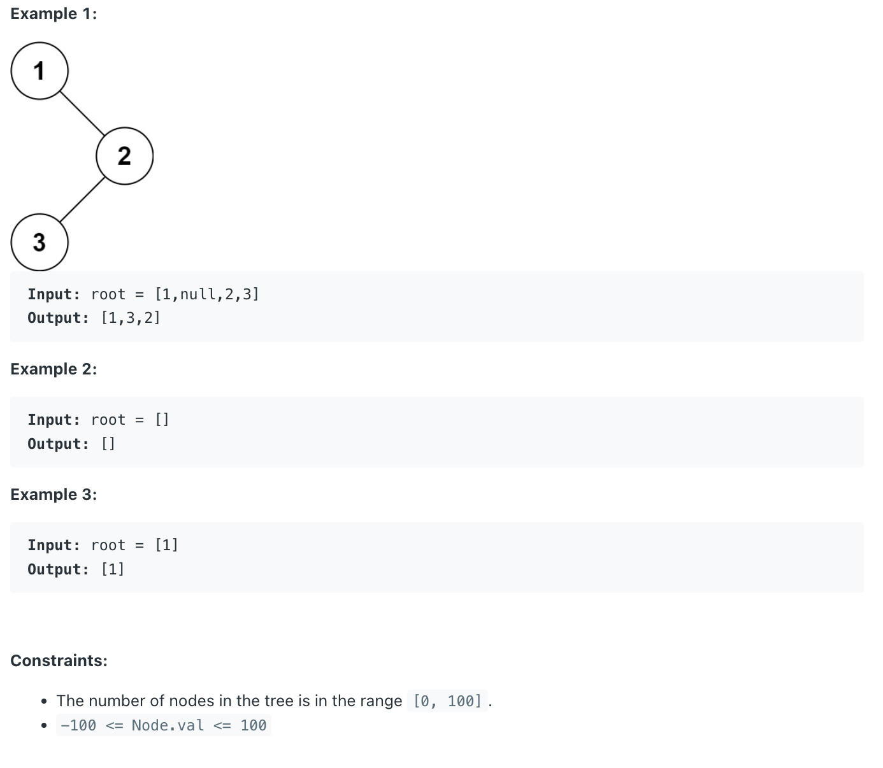Click the edge connecting nodes 1 and 2
Screen dimensions: 883x768
point(82,113)
